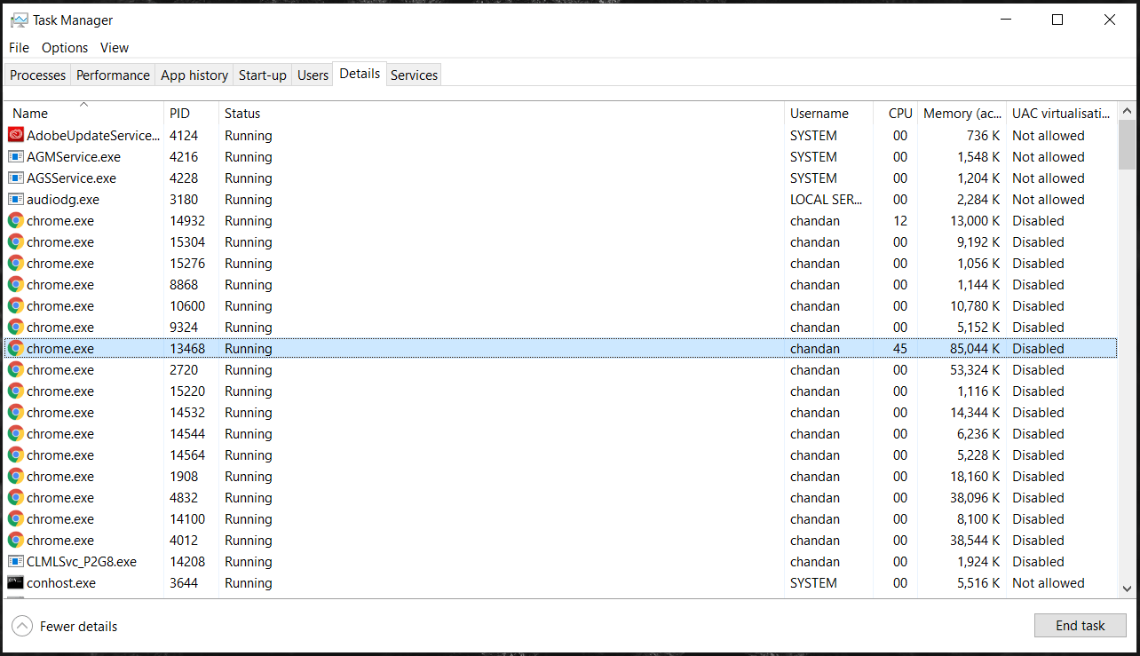The image size is (1140, 656).
Task: Select the CLMLSvc_P2G8.exe row name
Action: (82, 562)
